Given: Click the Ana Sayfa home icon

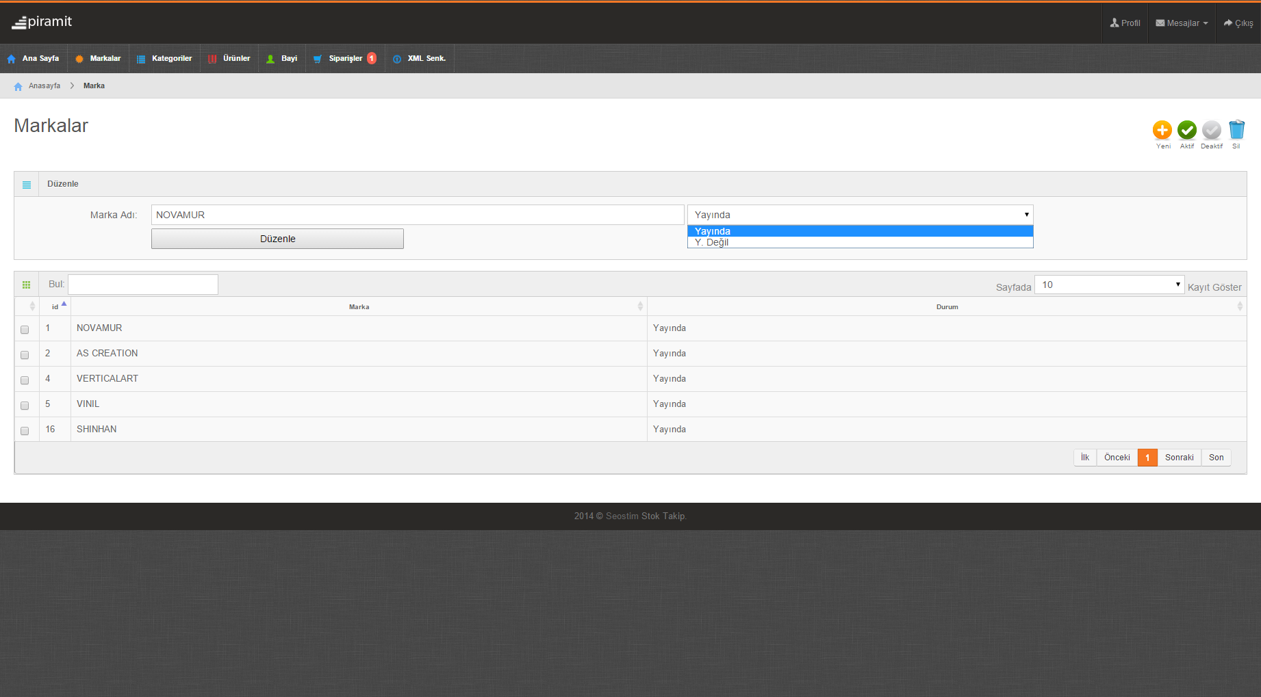Looking at the screenshot, I should coord(12,59).
